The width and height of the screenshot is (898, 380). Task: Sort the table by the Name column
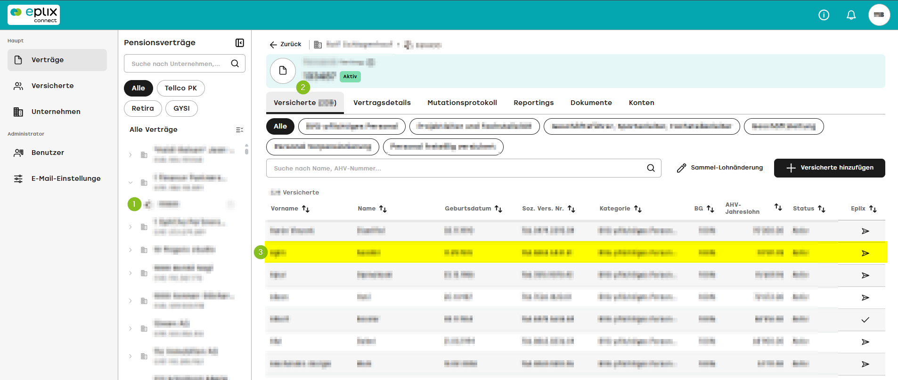[x=383, y=209]
